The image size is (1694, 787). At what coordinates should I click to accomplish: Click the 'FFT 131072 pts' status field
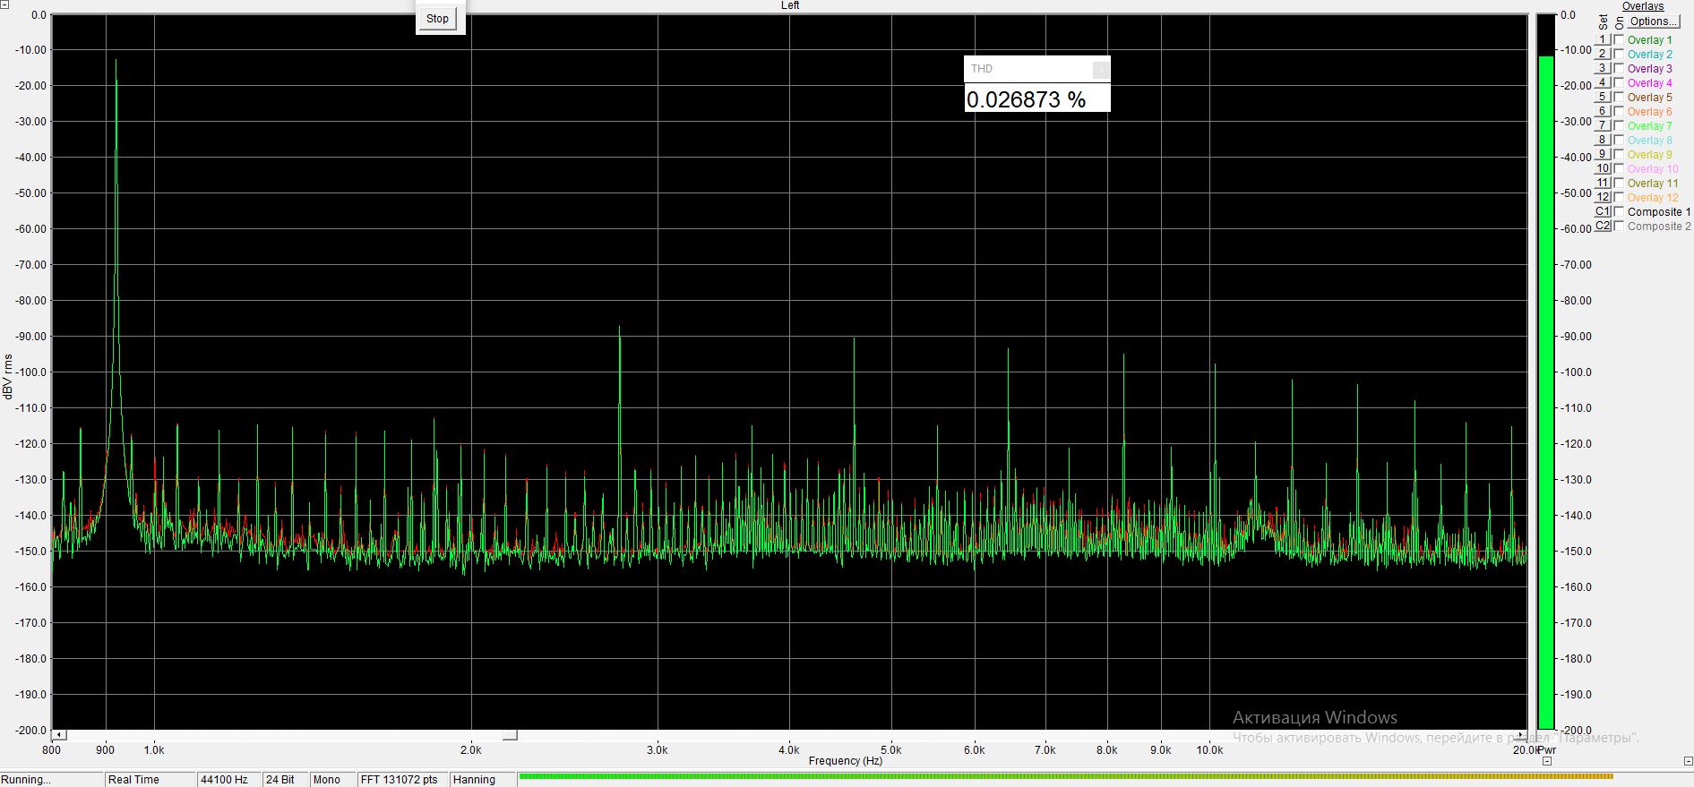(x=402, y=780)
